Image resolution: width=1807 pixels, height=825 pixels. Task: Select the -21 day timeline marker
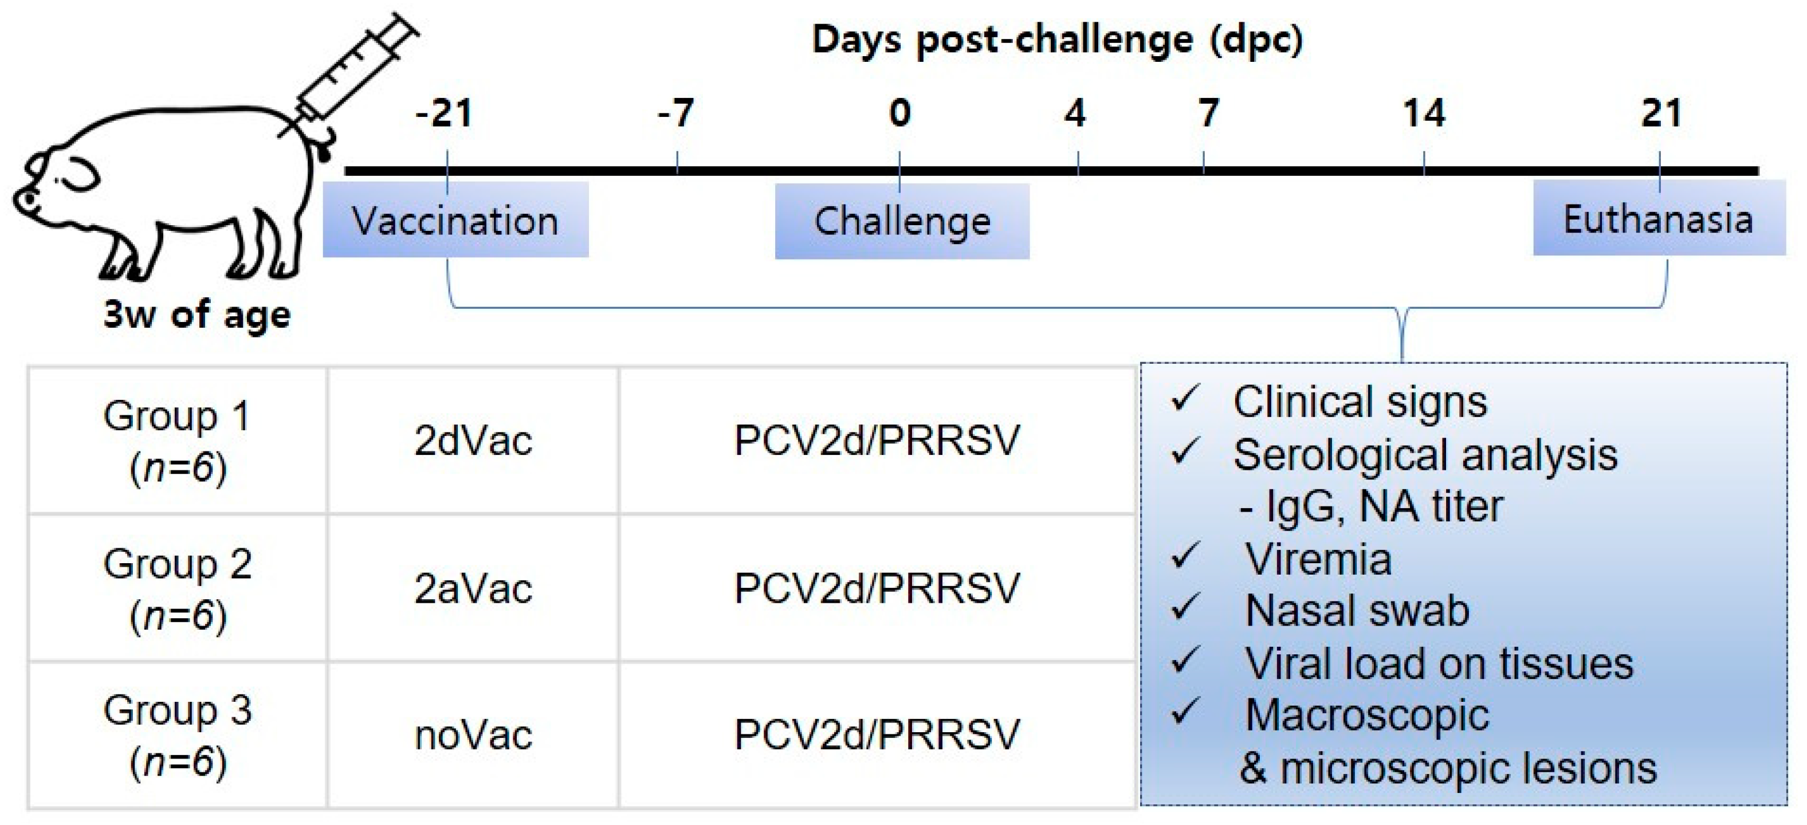445,113
